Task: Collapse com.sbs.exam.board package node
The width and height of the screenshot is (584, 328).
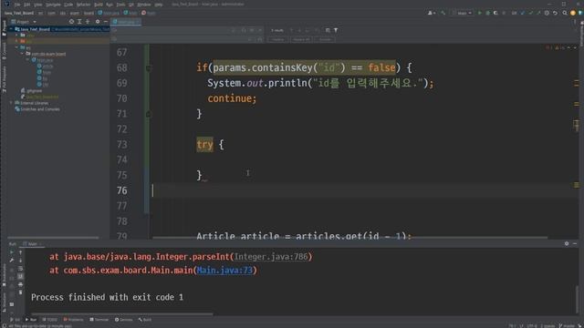Action: coord(22,54)
